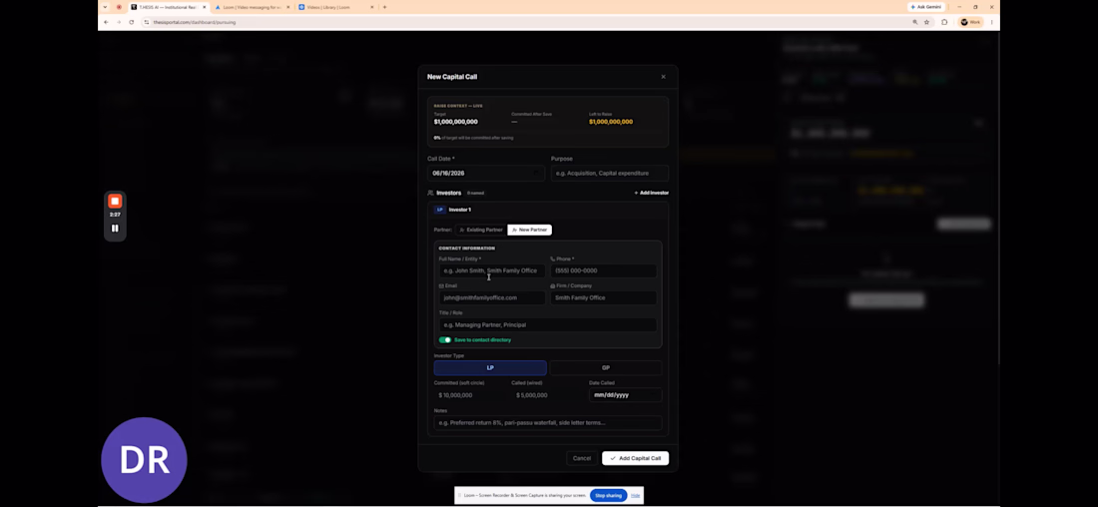Viewport: 1098px width, 507px height.
Task: Click the LP badge beside Investor 1
Action: [440, 210]
